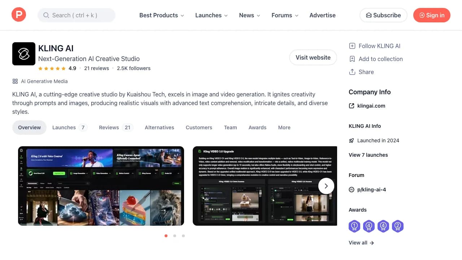Viewport: 462px width, 260px height.
Task: Click the second award badge numbered 4
Action: (369, 226)
